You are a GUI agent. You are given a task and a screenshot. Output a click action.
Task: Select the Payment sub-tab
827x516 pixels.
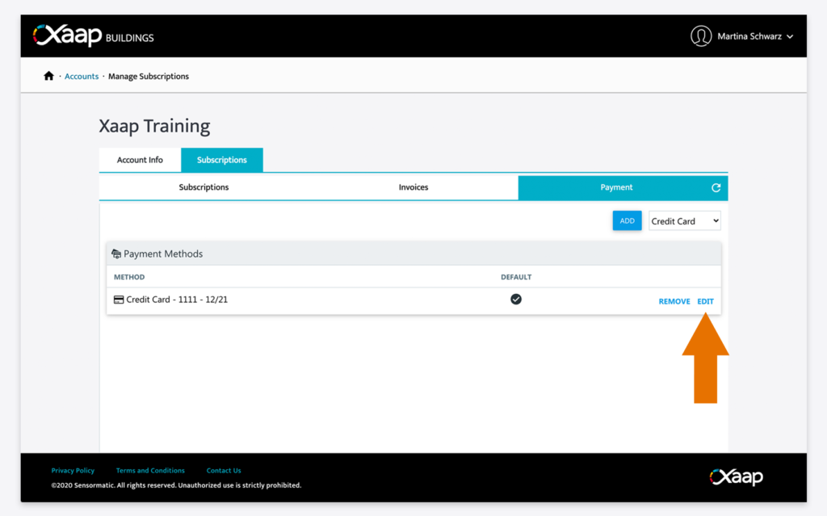click(616, 187)
